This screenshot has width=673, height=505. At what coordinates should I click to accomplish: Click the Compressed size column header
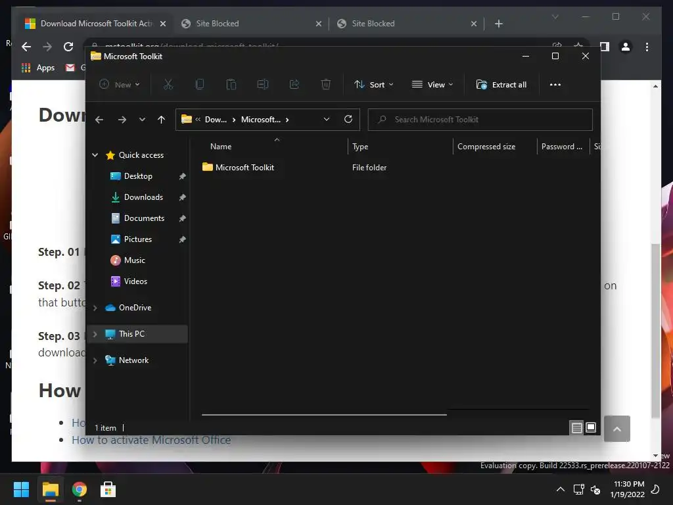click(x=486, y=147)
